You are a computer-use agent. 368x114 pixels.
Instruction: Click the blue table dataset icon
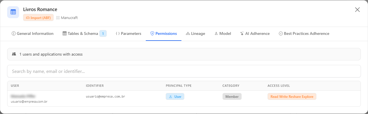tap(13, 12)
